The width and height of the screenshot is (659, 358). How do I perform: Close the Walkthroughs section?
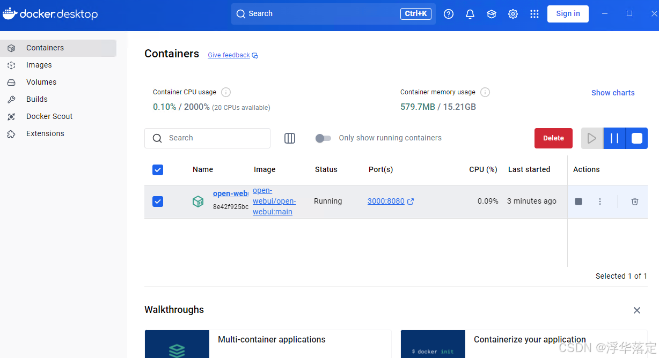coord(637,310)
